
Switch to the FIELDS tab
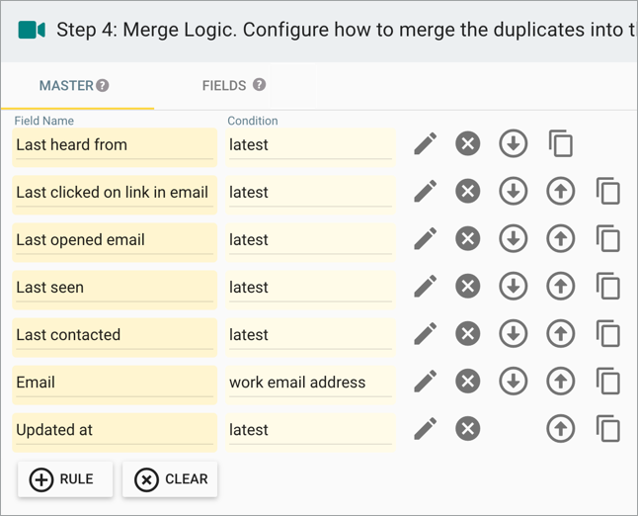(224, 86)
